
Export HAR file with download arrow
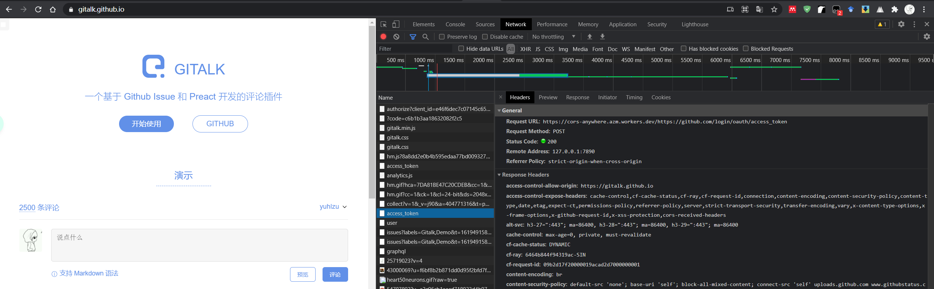602,36
